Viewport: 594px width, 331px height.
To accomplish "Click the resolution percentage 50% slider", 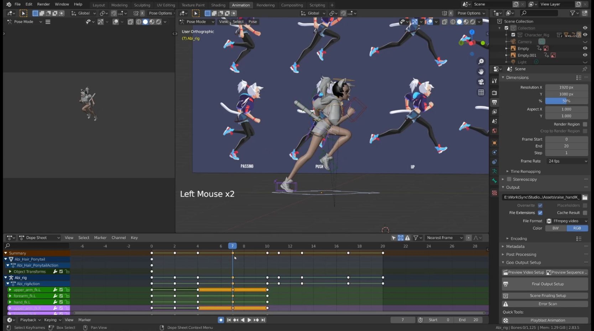I will coord(566,101).
